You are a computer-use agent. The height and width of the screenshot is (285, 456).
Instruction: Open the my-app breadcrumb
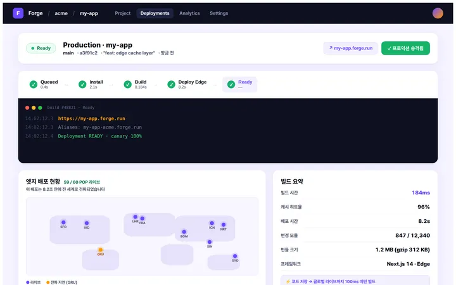click(x=89, y=13)
